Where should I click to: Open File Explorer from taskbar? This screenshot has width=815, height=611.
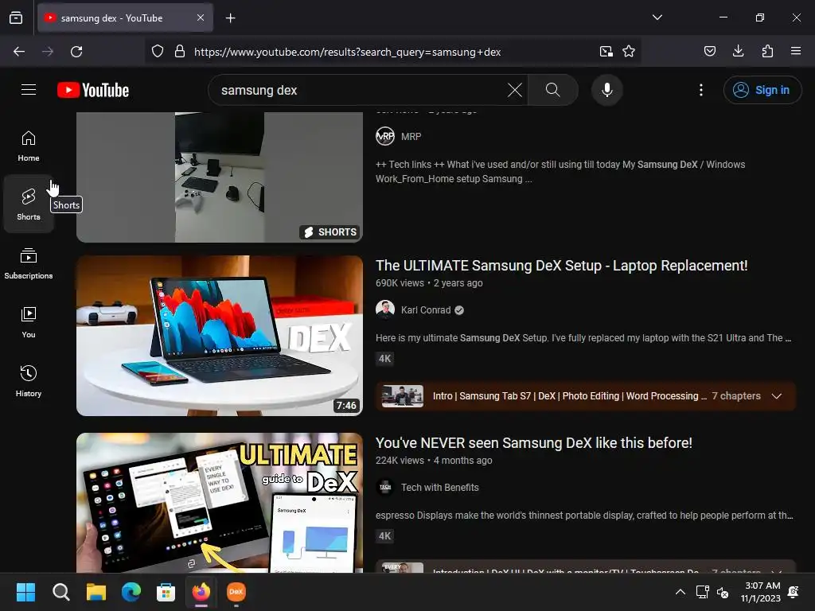(96, 592)
